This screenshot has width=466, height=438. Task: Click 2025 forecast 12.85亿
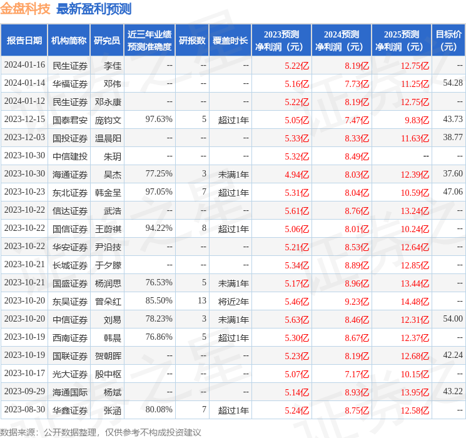[x=415, y=265]
